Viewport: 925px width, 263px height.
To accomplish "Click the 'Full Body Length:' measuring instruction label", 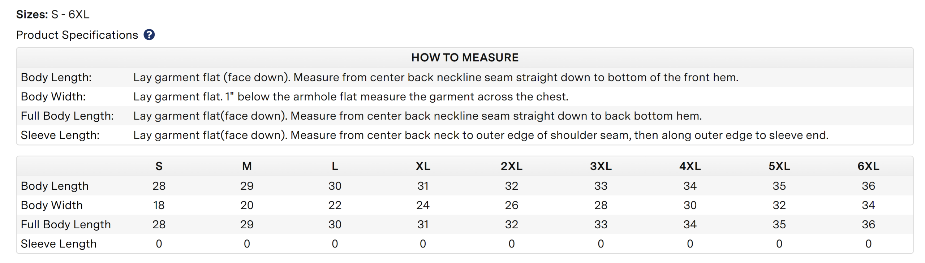I will click(x=67, y=116).
